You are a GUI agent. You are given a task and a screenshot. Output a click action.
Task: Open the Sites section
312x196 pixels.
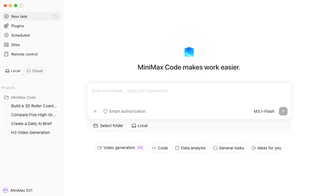coord(31,45)
